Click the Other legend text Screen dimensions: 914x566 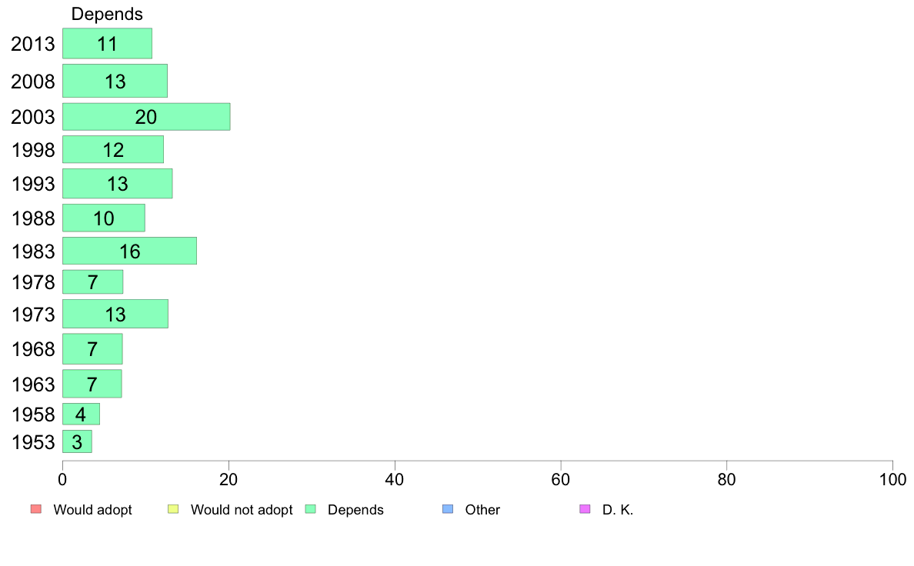point(482,510)
